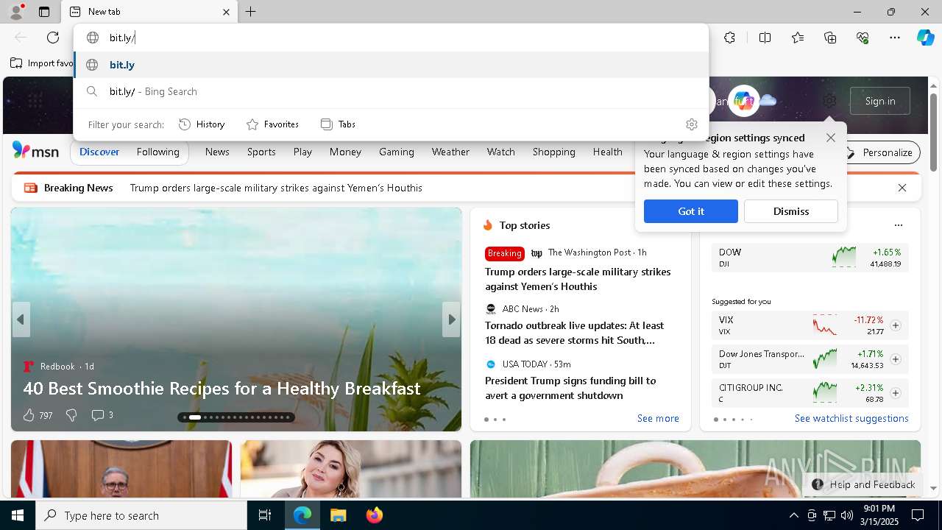Show next story with right arrow
The height and width of the screenshot is (530, 942).
click(452, 319)
